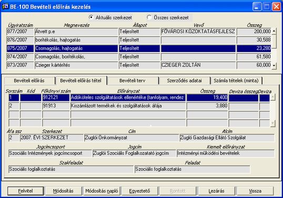This screenshot has height=198, width=283.
Task: Minimize the BE-100 window
Action: click(257, 7)
